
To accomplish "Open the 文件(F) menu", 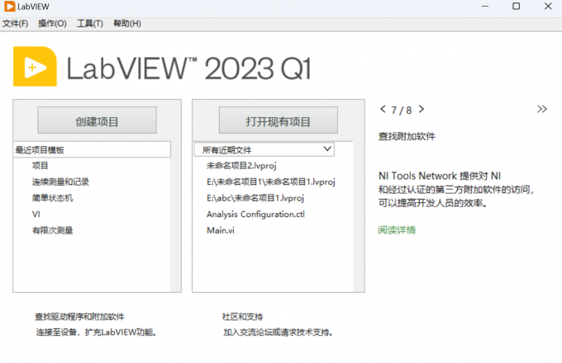I will point(15,24).
